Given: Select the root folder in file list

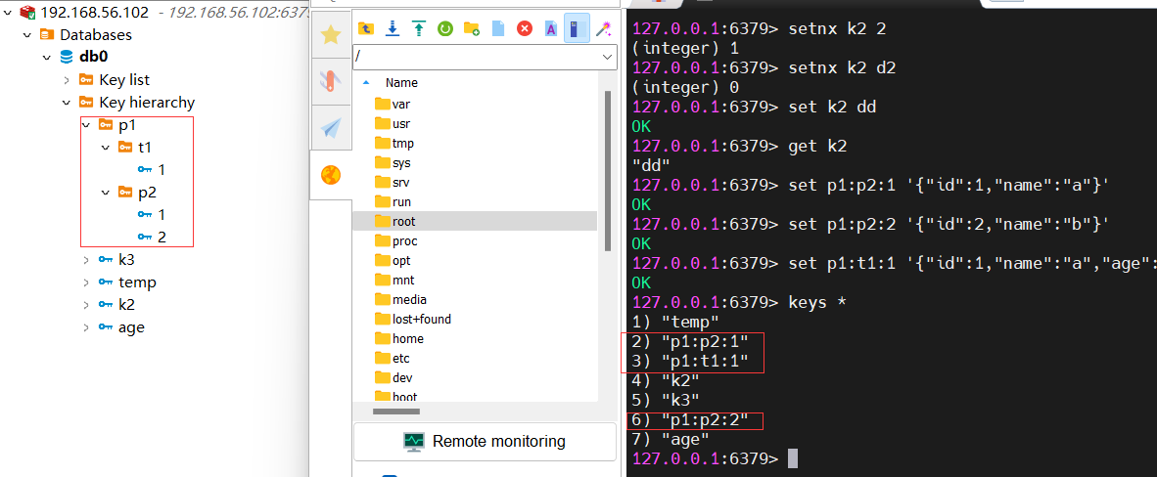Looking at the screenshot, I should tap(403, 222).
